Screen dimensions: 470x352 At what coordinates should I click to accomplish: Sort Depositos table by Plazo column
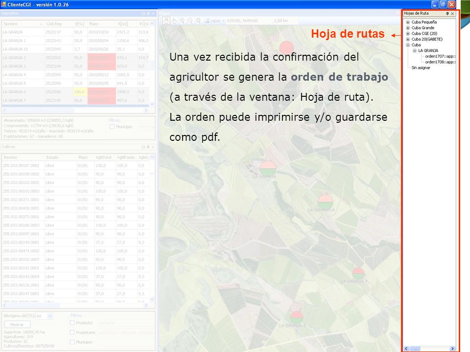102,23
